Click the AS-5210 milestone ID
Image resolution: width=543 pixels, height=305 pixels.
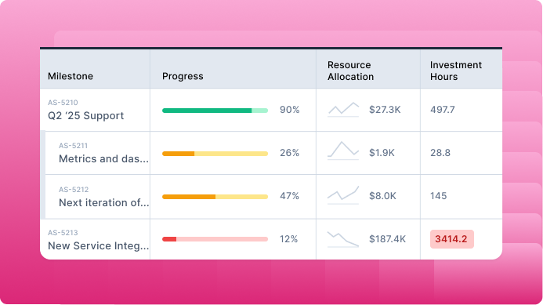pyautogui.click(x=63, y=103)
